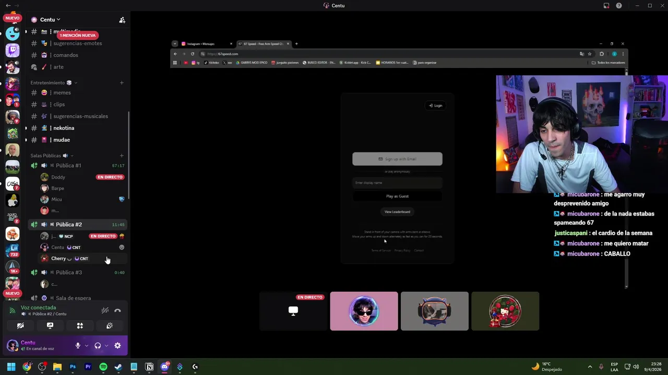Image resolution: width=668 pixels, height=375 pixels.
Task: Open the help question mark icon
Action: pos(619,5)
